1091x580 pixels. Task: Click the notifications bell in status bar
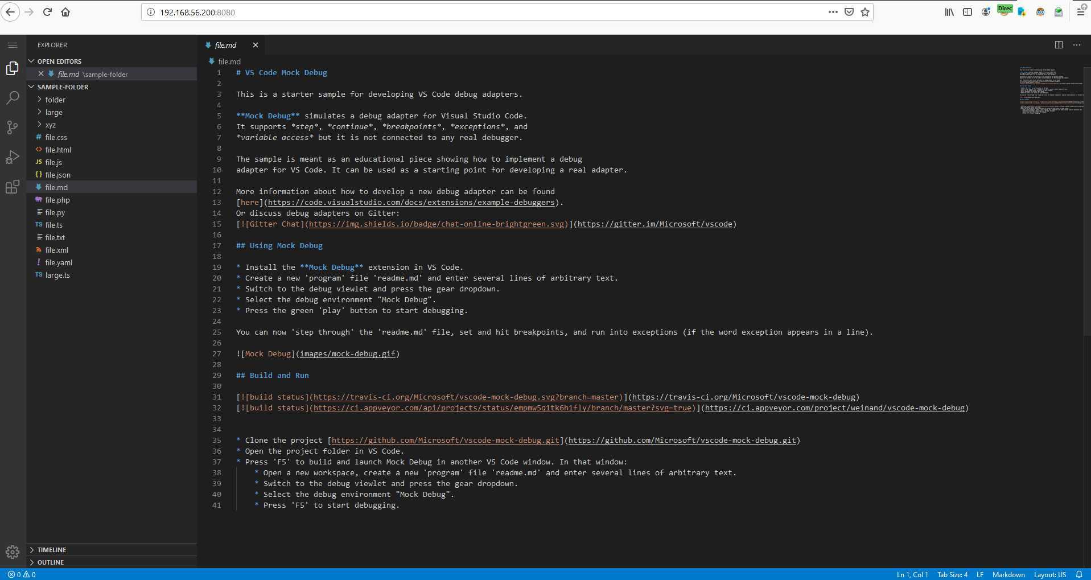coord(1079,574)
